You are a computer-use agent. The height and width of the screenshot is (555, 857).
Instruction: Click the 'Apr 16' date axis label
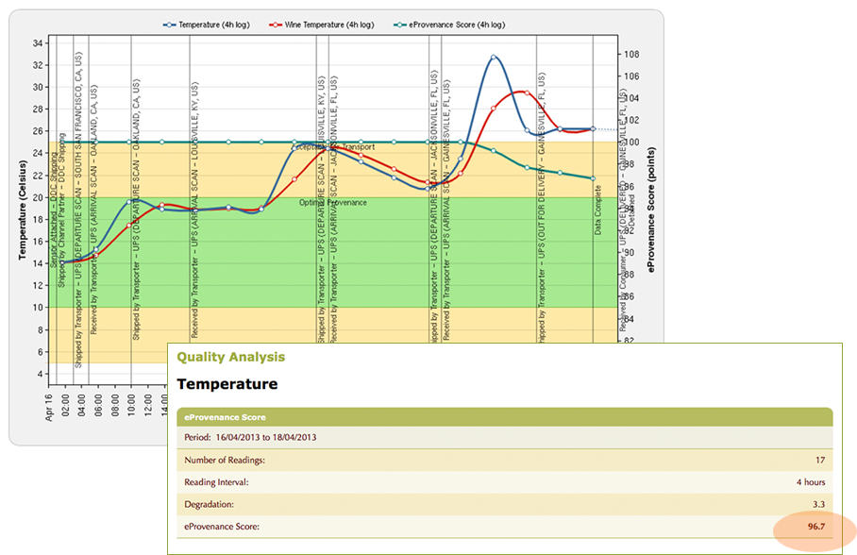pyautogui.click(x=49, y=408)
